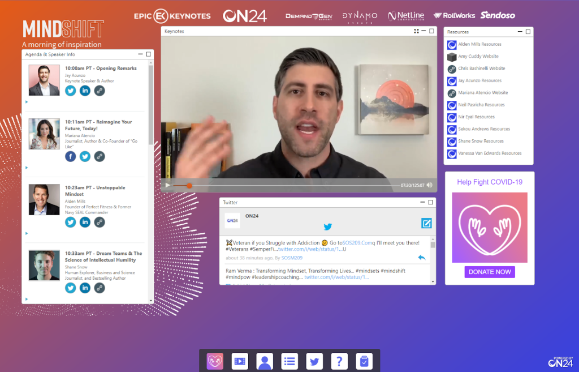Click Alden Mills' speaker photo
The width and height of the screenshot is (579, 372).
click(44, 200)
